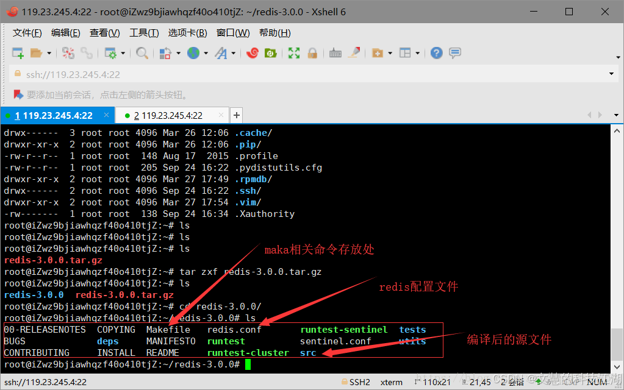Launch Xftp with red swirl icon

[x=253, y=53]
